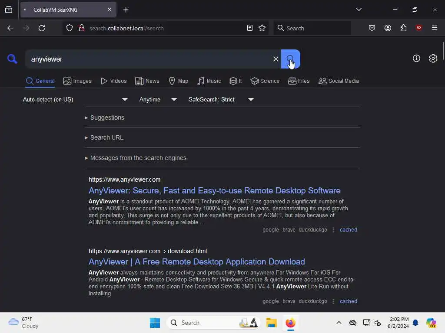Open network display tray icon
The image size is (445, 333).
pyautogui.click(x=366, y=323)
